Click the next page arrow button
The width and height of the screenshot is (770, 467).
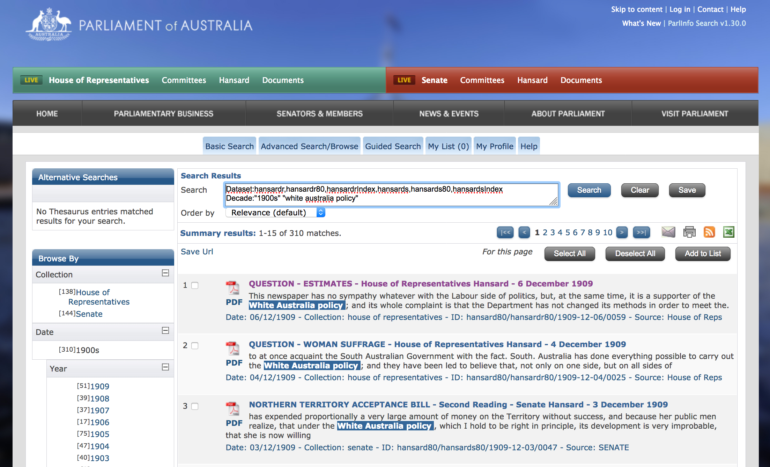coord(622,232)
